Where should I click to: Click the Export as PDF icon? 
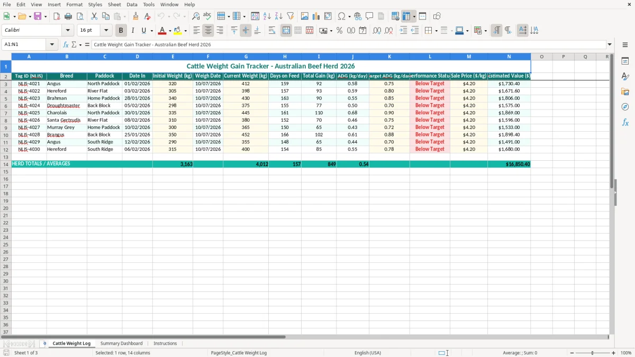pos(57,16)
